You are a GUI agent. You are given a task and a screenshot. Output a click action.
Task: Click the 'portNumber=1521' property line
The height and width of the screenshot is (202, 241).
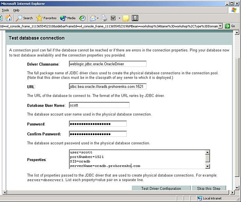click(x=87, y=157)
